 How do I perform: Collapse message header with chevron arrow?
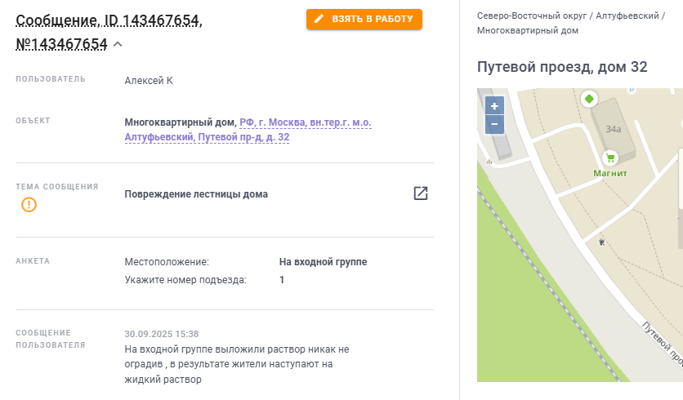click(x=118, y=44)
